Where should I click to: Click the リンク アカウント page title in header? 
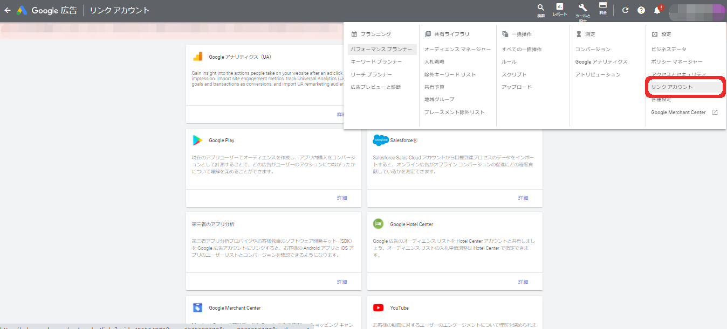(120, 10)
